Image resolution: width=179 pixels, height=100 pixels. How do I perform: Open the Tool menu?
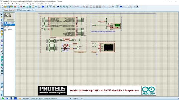(13, 4)
